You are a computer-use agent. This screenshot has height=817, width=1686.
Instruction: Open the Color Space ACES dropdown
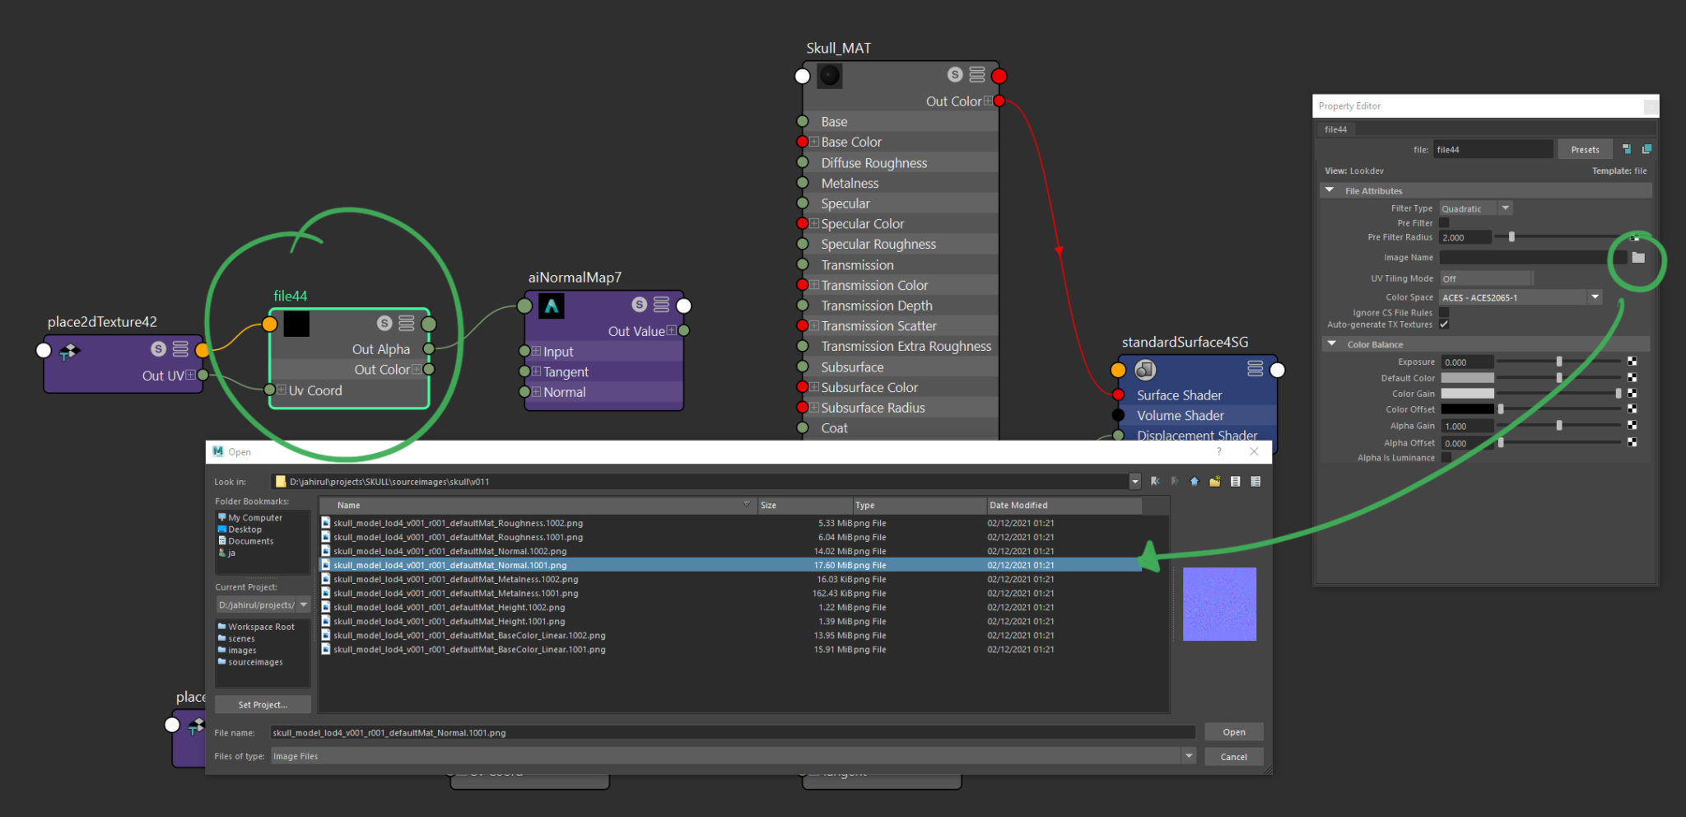pyautogui.click(x=1595, y=296)
